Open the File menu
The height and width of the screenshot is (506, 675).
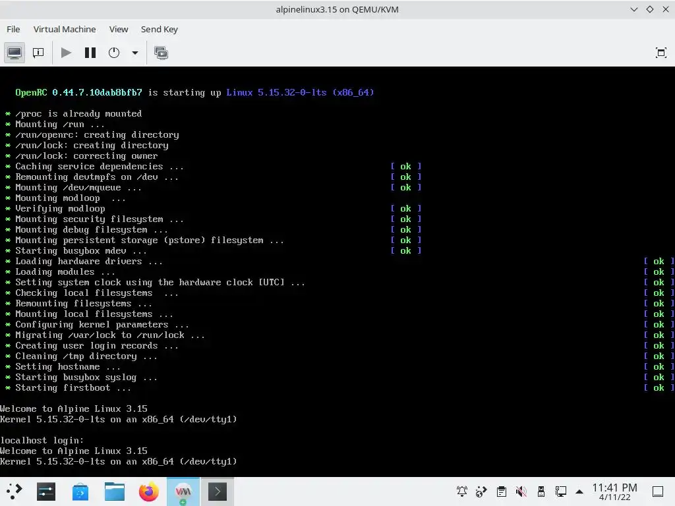click(13, 29)
